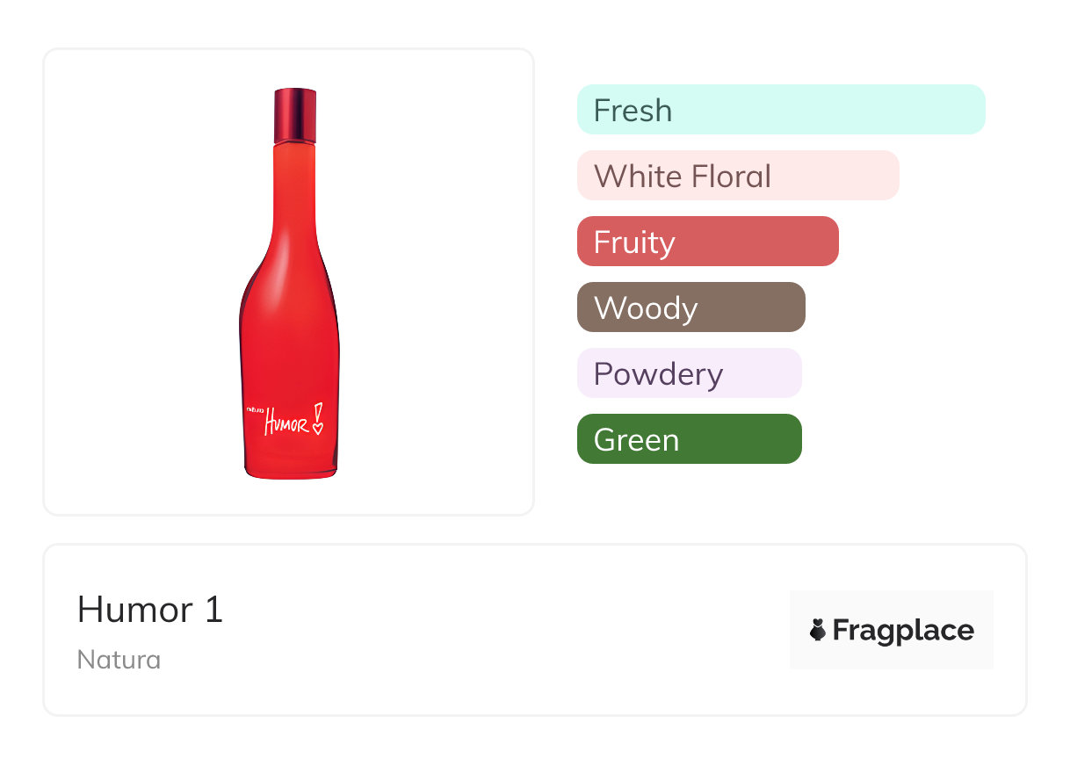The width and height of the screenshot is (1070, 759).
Task: Pick the Woody accord bar
Action: [x=690, y=307]
